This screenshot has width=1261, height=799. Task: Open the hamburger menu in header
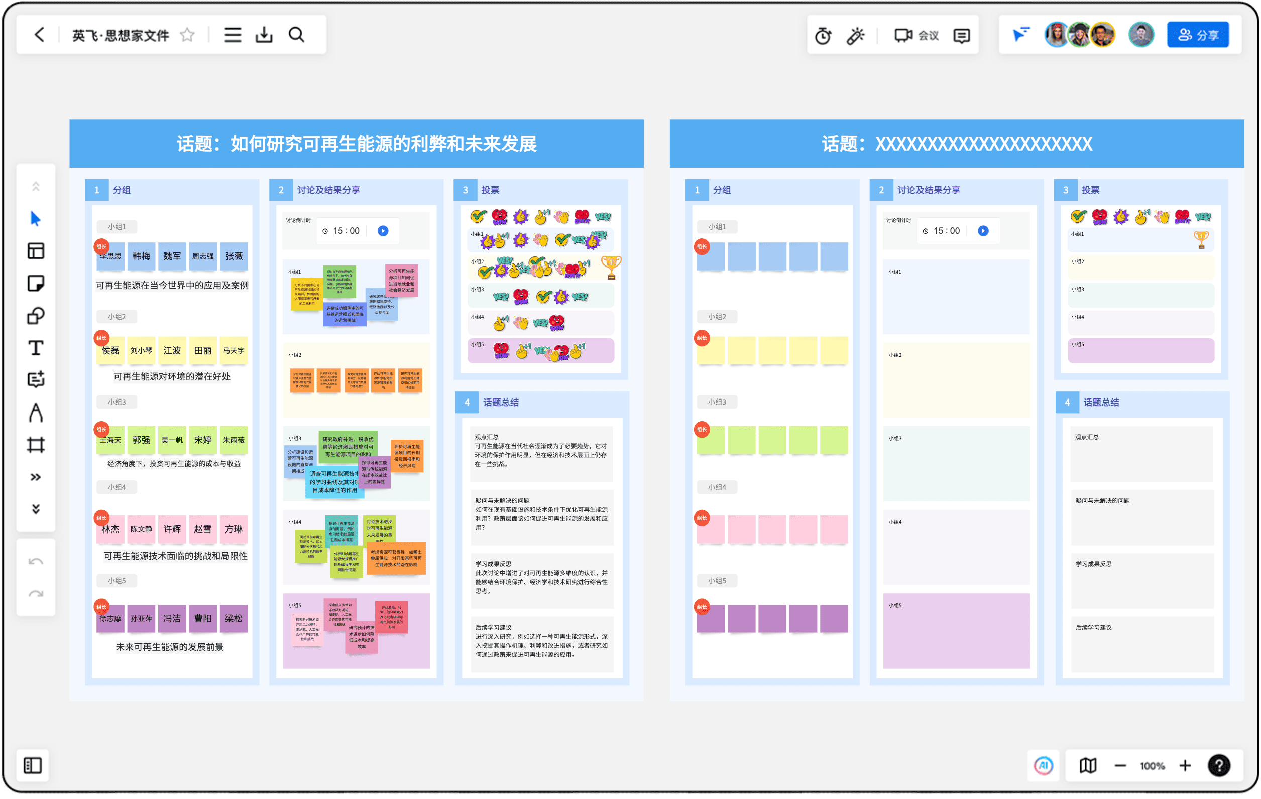click(x=233, y=35)
